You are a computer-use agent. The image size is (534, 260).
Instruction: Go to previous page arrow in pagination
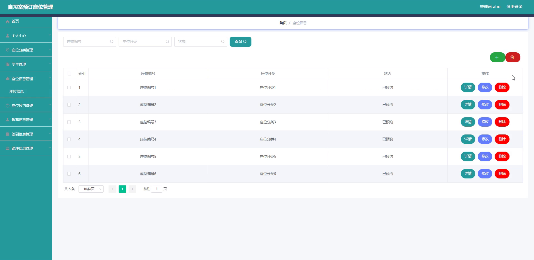click(112, 189)
